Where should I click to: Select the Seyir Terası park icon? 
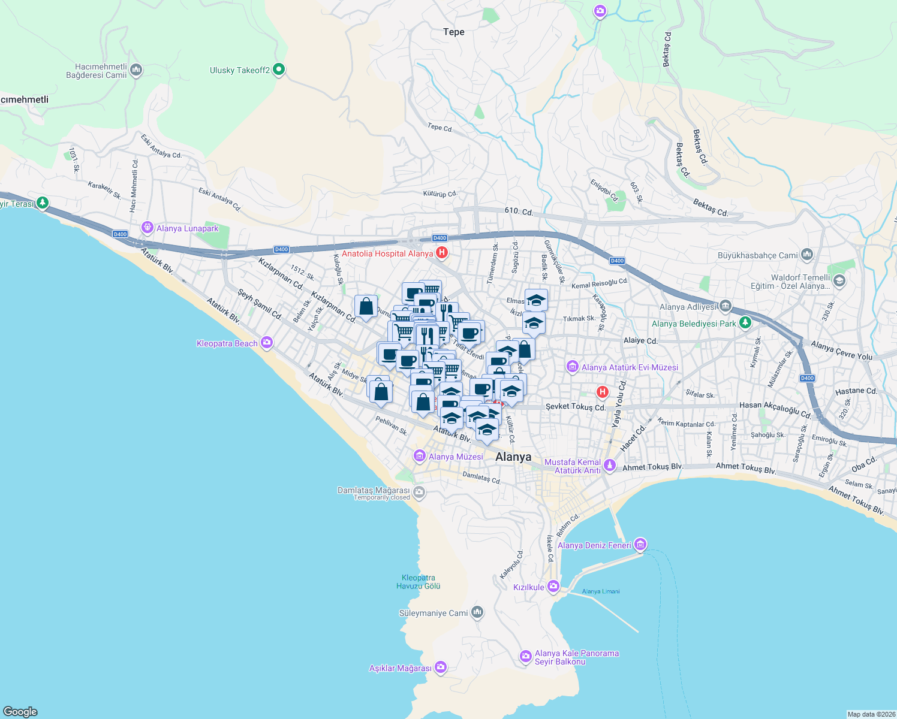pos(42,204)
